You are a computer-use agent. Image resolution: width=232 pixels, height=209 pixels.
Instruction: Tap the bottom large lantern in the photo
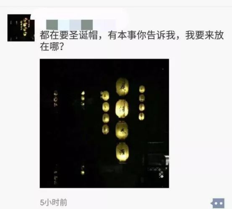pos(123,152)
